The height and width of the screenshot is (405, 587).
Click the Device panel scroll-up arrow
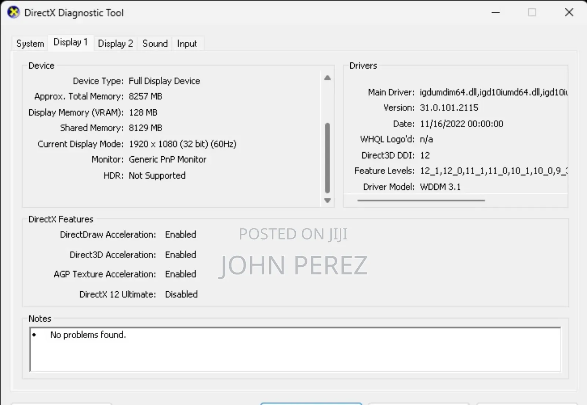pos(328,78)
